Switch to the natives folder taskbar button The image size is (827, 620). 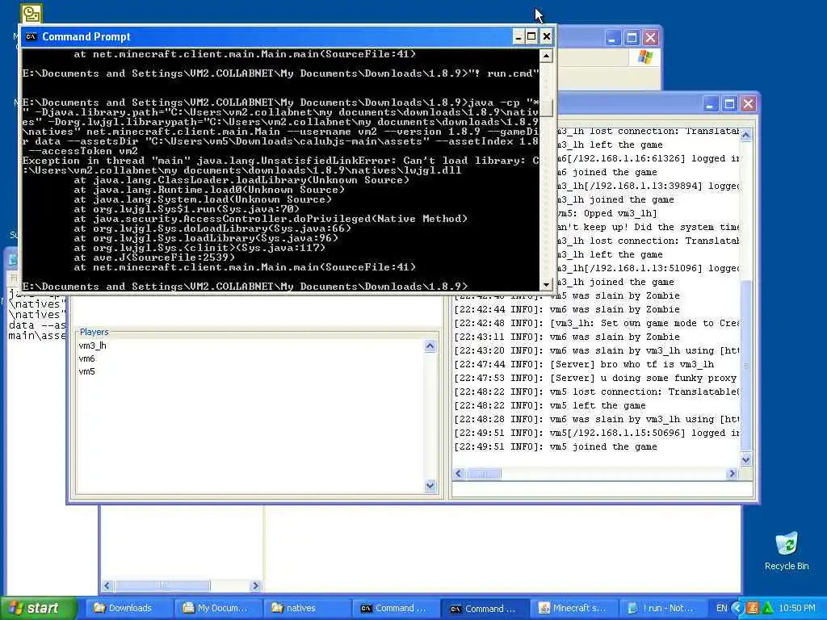coord(308,608)
